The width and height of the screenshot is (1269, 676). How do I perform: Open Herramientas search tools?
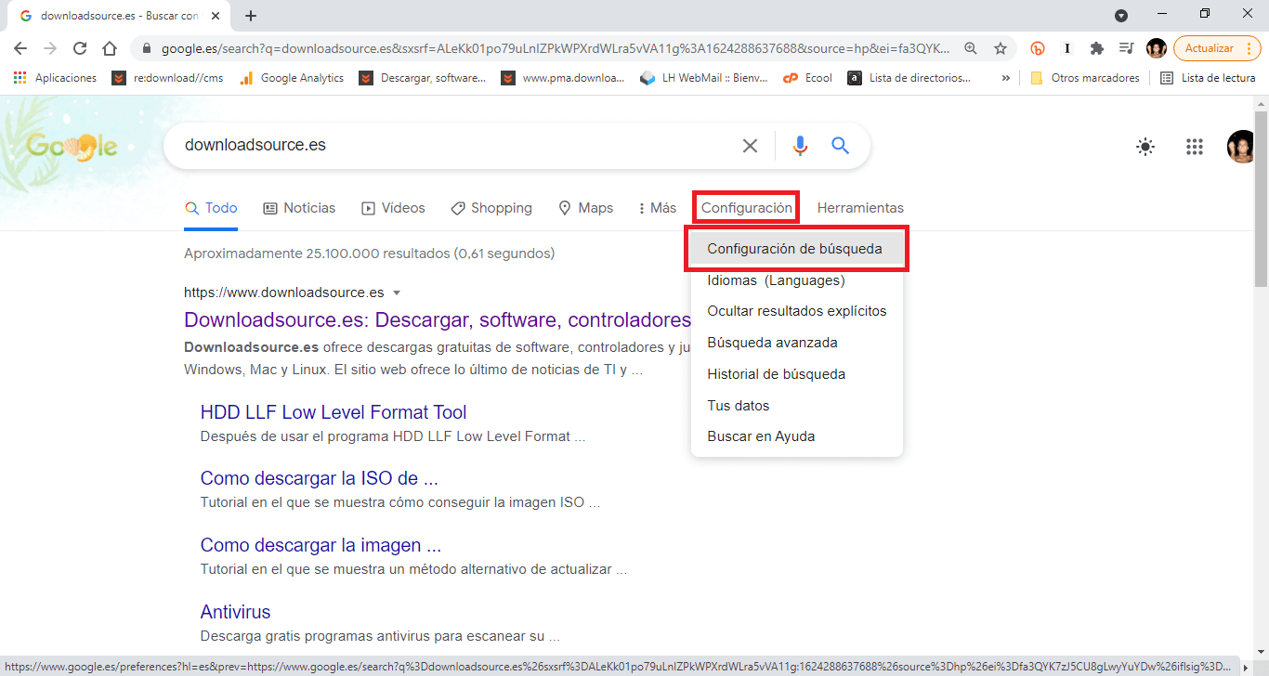point(860,208)
